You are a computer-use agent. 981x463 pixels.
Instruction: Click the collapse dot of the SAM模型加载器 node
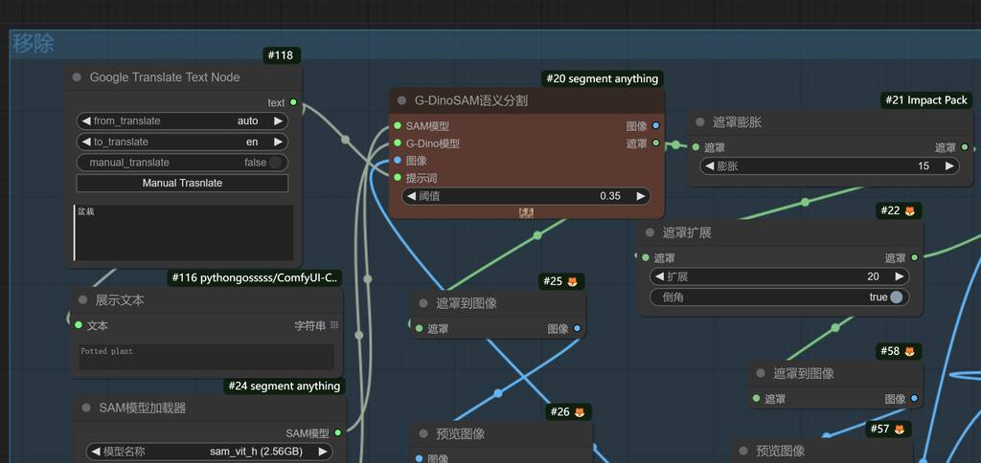86,408
